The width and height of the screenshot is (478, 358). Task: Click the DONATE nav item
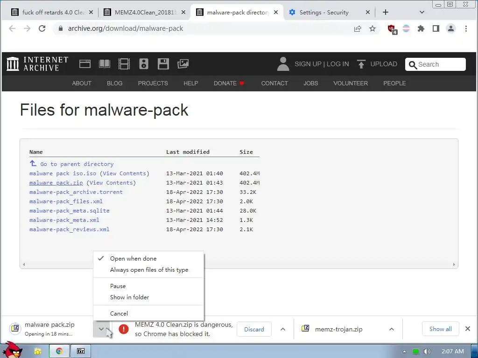click(x=229, y=83)
